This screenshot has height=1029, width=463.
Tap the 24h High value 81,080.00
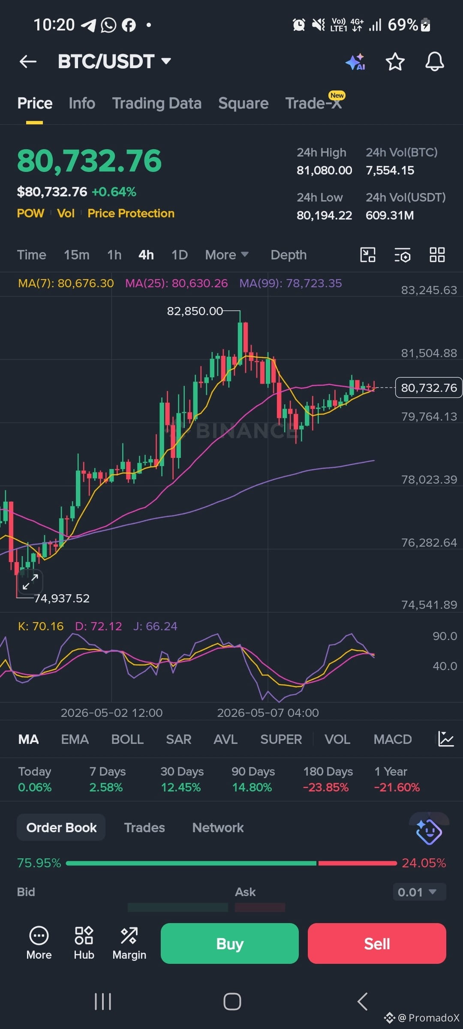coord(325,170)
